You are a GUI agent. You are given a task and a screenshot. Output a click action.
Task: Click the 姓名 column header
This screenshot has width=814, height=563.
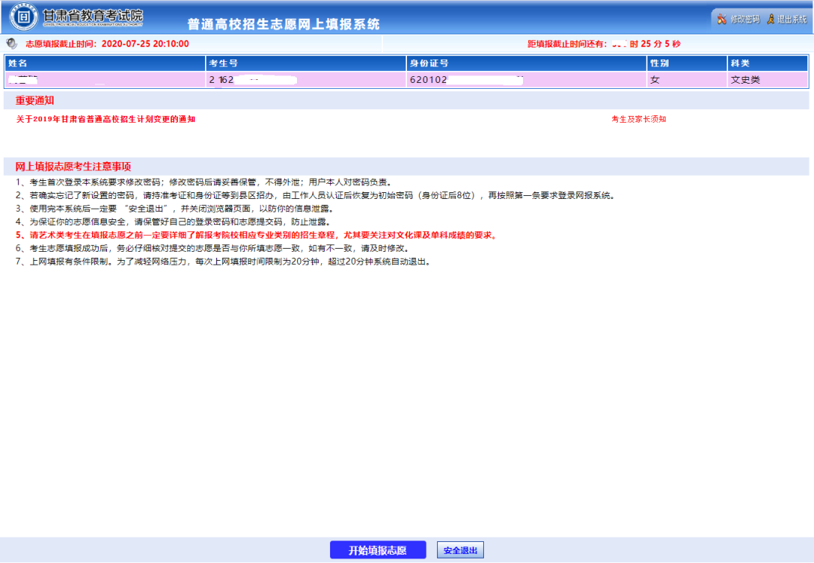coord(18,63)
